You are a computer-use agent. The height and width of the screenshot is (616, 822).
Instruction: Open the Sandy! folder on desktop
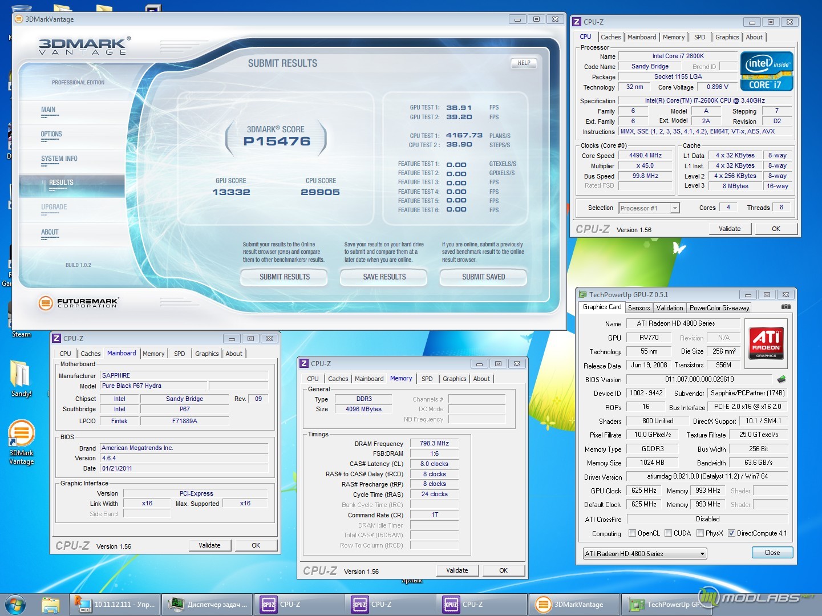tap(21, 378)
